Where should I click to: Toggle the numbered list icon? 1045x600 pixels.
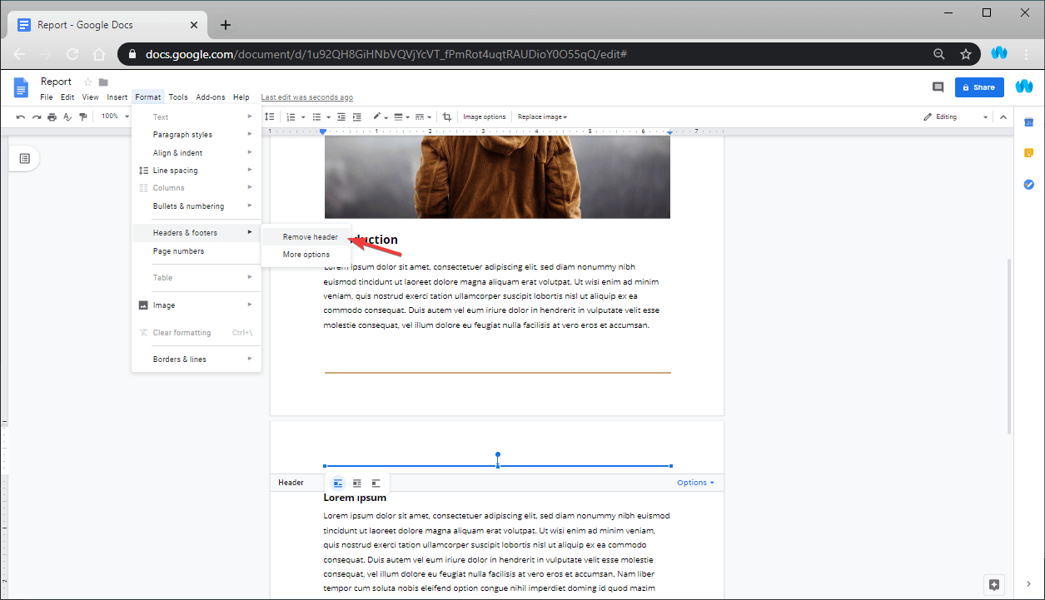(x=291, y=117)
